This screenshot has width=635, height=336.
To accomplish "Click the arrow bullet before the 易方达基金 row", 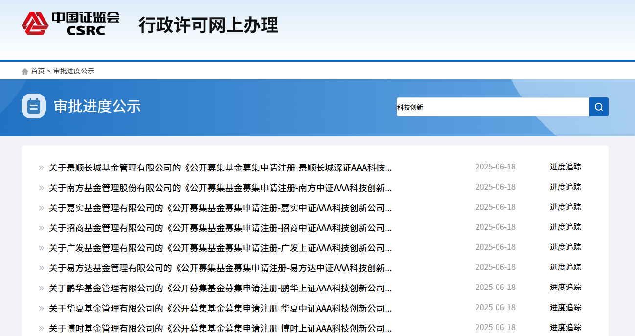I will coord(42,268).
